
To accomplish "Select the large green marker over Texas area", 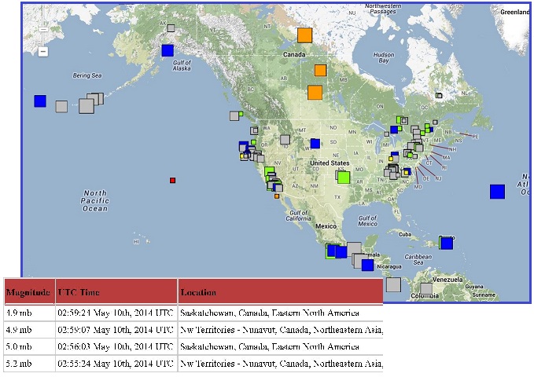I will (x=342, y=177).
